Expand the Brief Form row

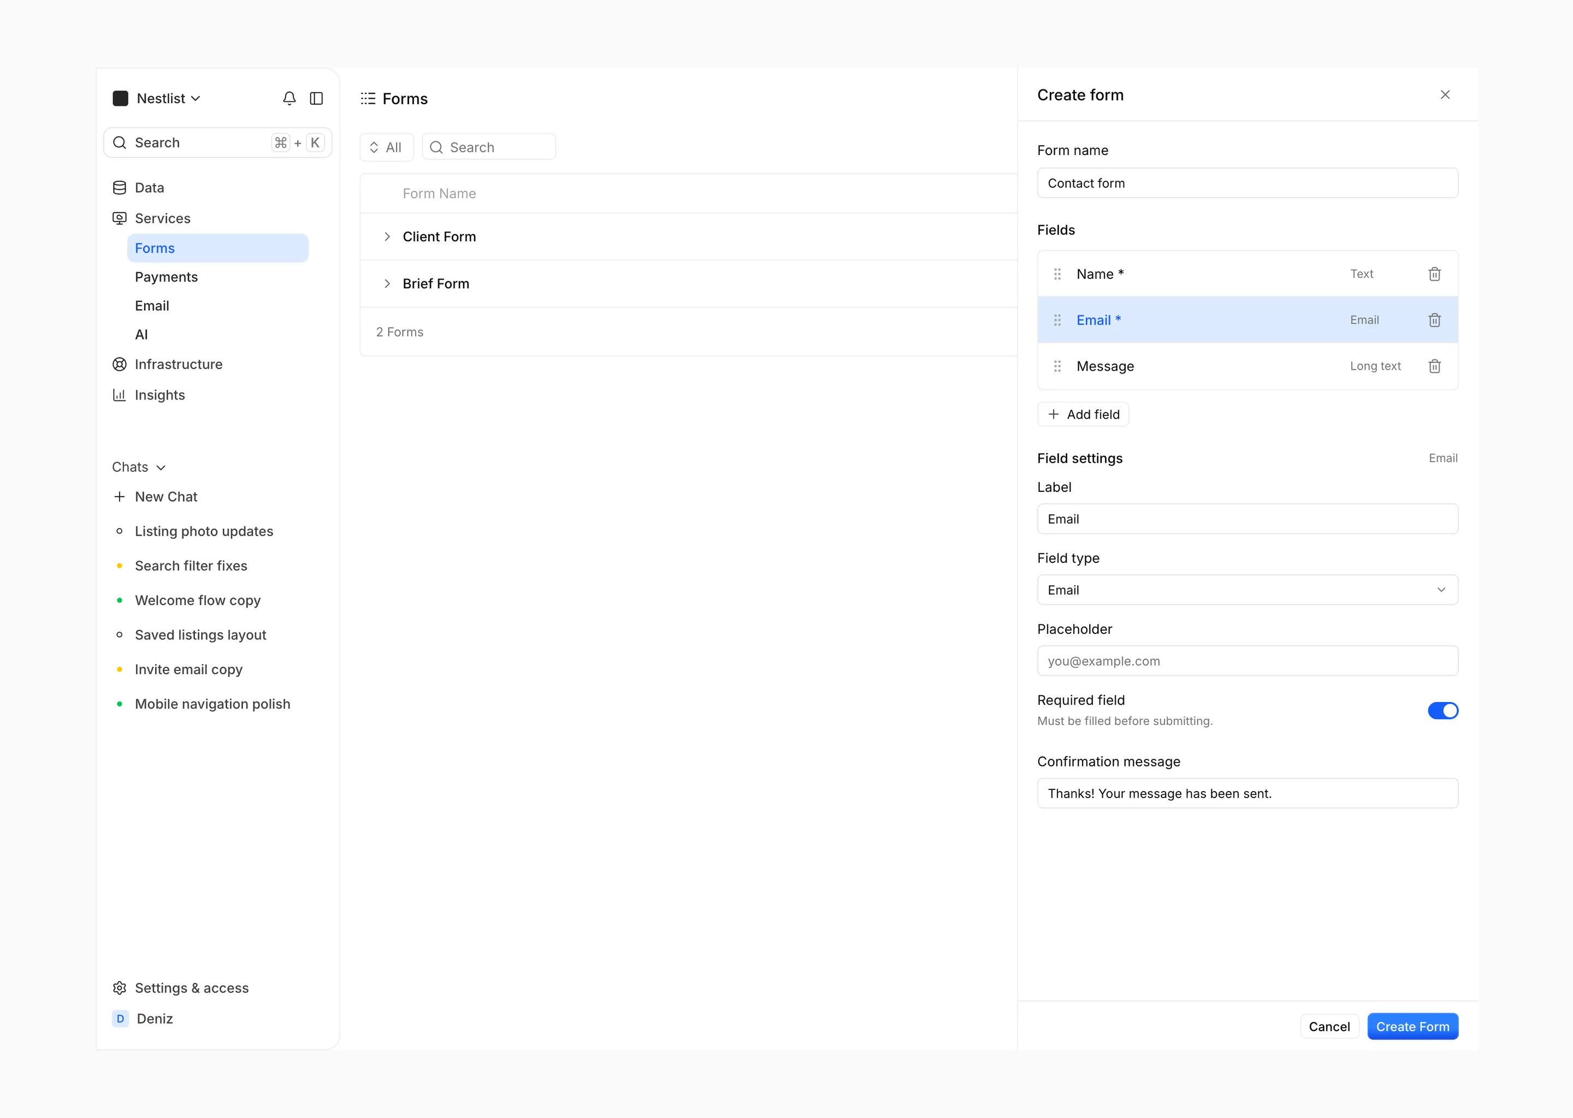coord(387,284)
